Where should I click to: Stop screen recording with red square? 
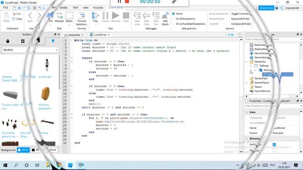pyautogui.click(x=127, y=1)
